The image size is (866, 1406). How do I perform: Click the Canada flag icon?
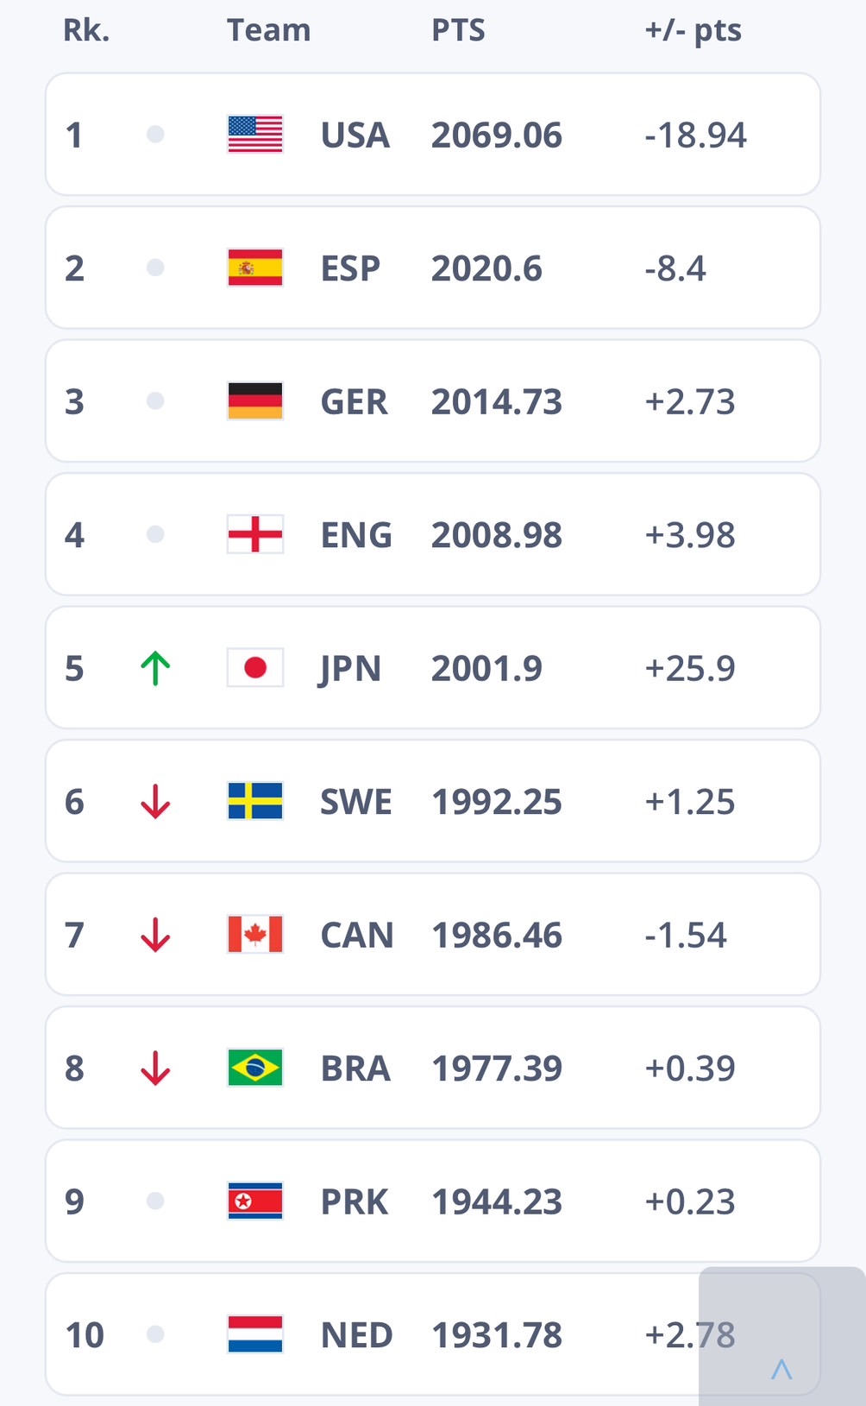click(x=254, y=935)
